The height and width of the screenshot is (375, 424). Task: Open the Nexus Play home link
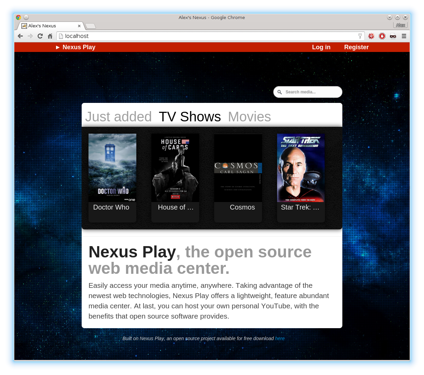pos(79,47)
